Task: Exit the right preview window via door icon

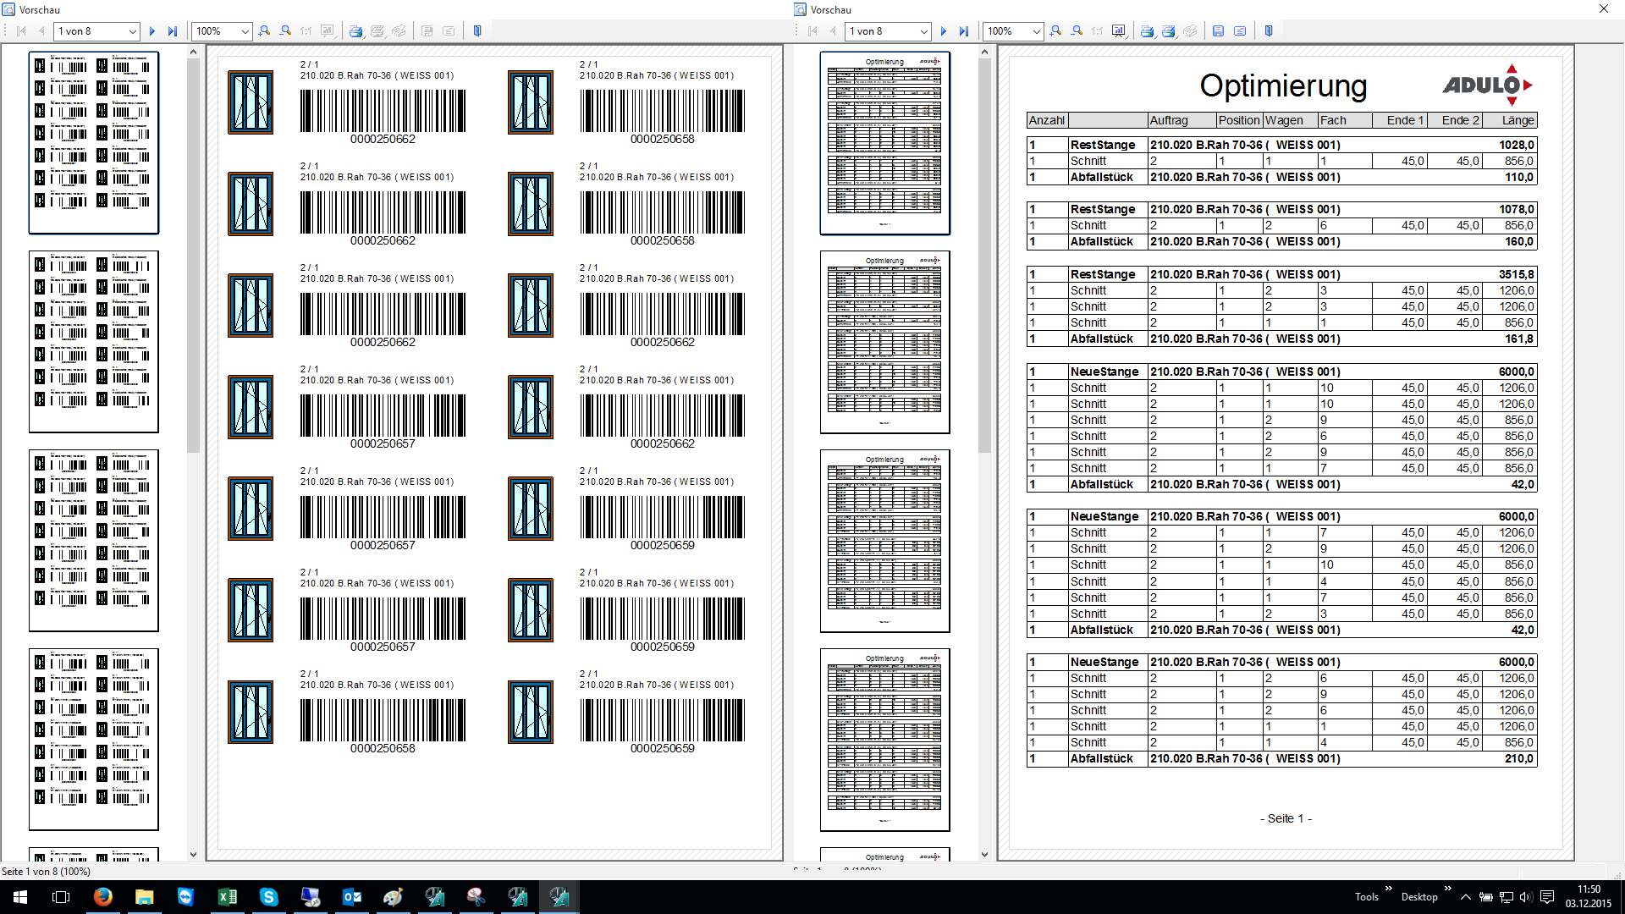Action: tap(1269, 31)
